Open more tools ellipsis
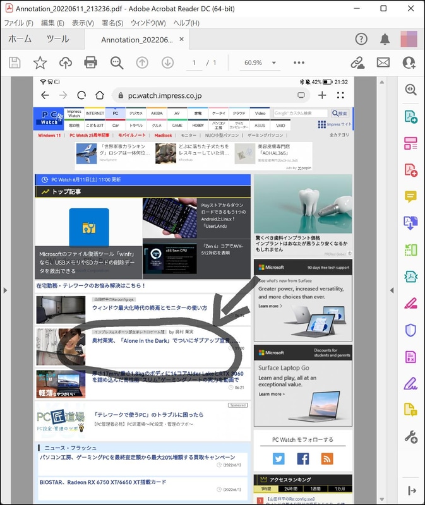Viewport: 425px width, 505px height. click(299, 62)
